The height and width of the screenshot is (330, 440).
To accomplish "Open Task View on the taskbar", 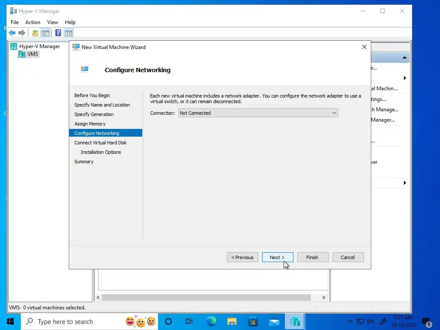I will click(189, 321).
